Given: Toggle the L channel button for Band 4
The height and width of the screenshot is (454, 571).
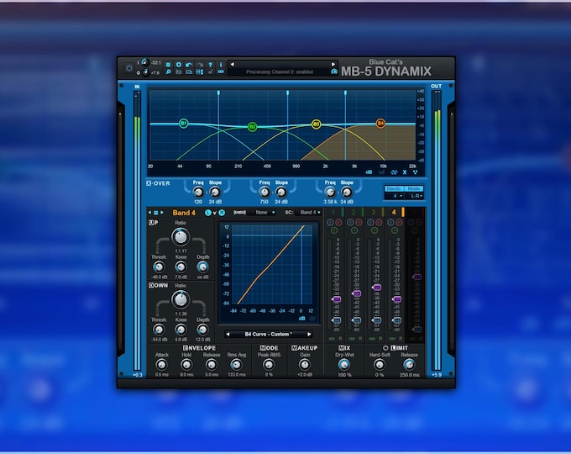Looking at the screenshot, I should click(x=208, y=213).
